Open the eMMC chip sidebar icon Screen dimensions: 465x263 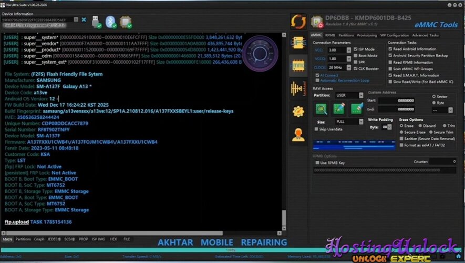click(x=298, y=66)
